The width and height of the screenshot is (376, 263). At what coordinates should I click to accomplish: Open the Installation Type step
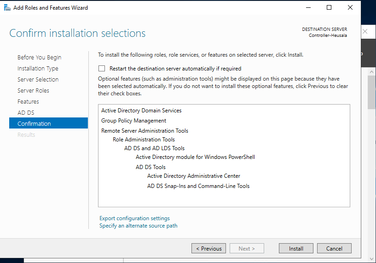[x=38, y=68]
